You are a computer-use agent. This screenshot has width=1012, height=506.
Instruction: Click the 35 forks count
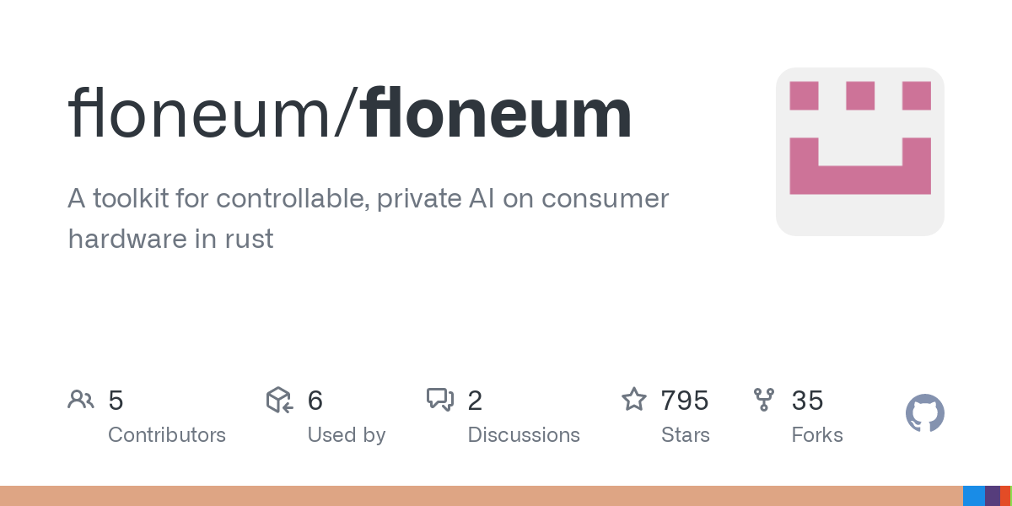(x=807, y=401)
